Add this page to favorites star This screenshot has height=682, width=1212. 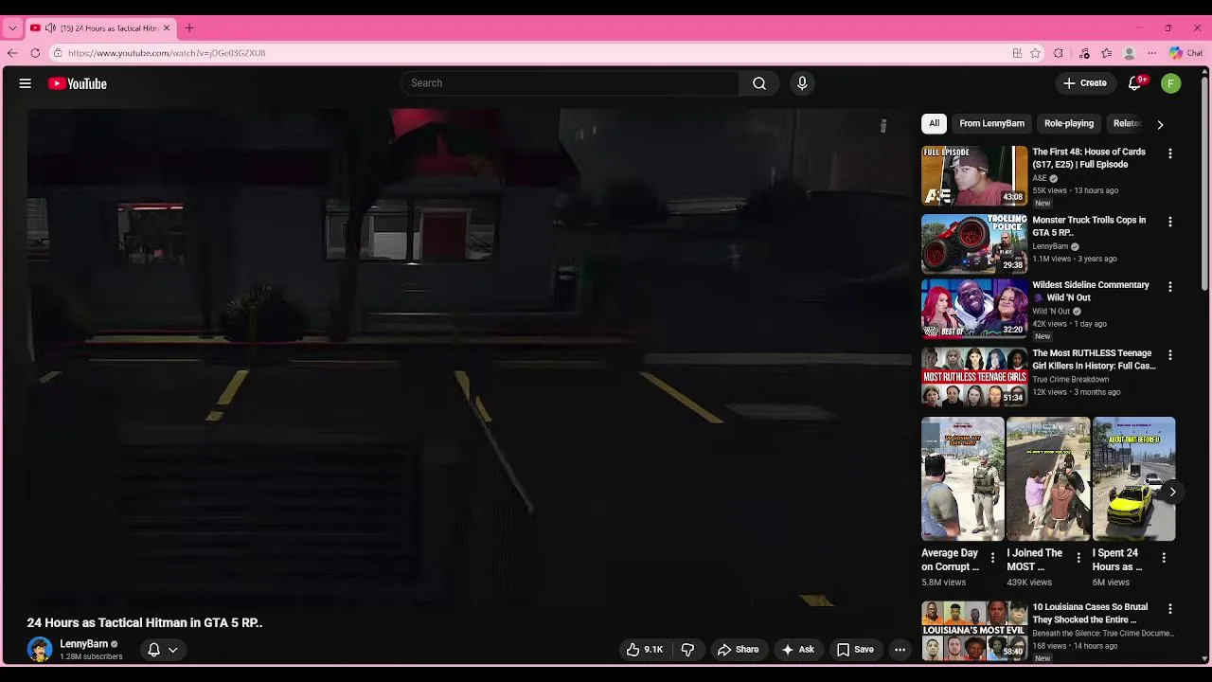(1036, 53)
